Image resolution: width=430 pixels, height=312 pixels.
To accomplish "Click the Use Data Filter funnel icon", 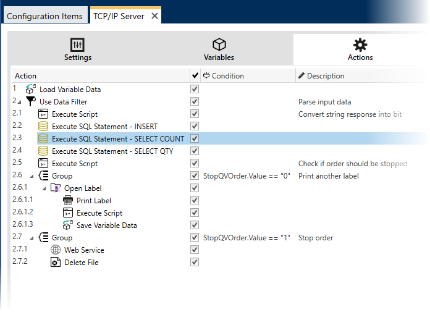I will point(30,102).
